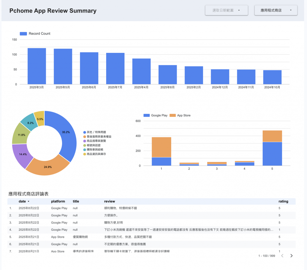
Task: Click the Pchome App Review Summary heading
Action: tap(53, 11)
